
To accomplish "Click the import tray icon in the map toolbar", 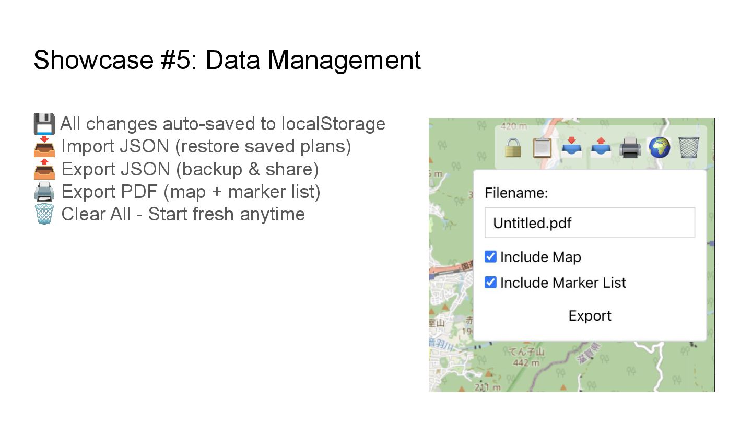I will point(572,148).
